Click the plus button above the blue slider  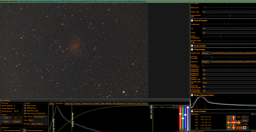point(185,106)
